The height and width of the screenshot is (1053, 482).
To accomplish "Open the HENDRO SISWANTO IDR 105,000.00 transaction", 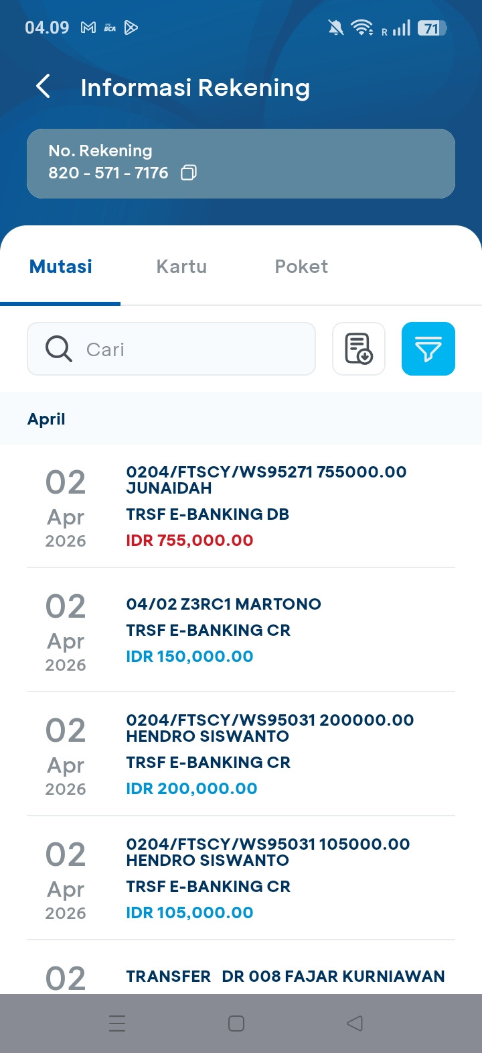I will (x=241, y=878).
